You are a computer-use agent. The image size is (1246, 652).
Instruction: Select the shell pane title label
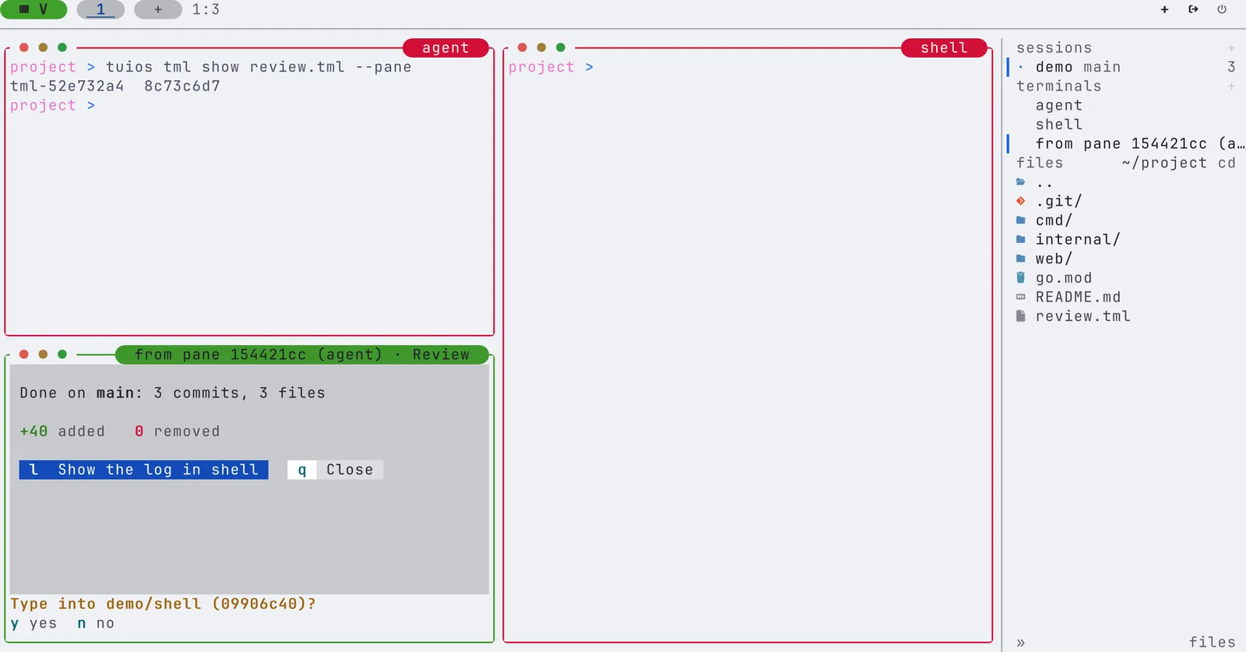(x=944, y=48)
